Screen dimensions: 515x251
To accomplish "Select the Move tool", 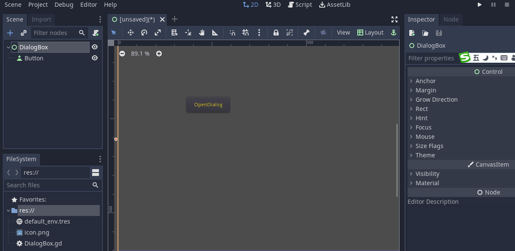I will click(131, 32).
